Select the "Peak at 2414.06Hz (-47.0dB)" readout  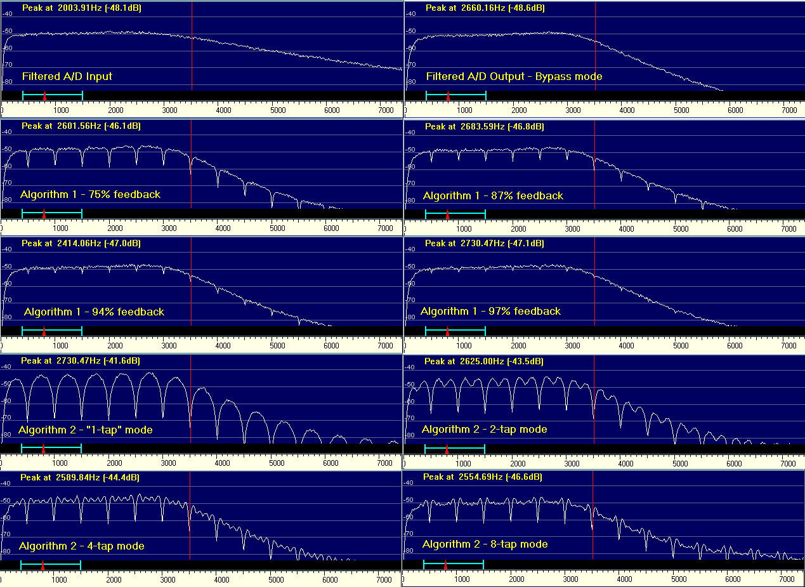[81, 244]
